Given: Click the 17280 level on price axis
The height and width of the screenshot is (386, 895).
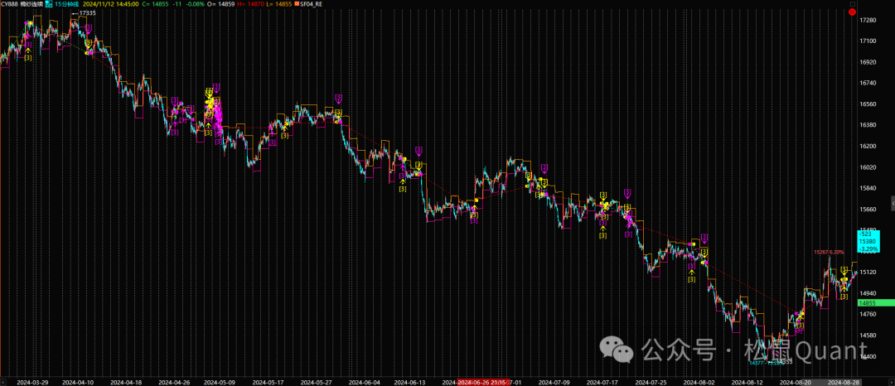Looking at the screenshot, I should coord(868,20).
